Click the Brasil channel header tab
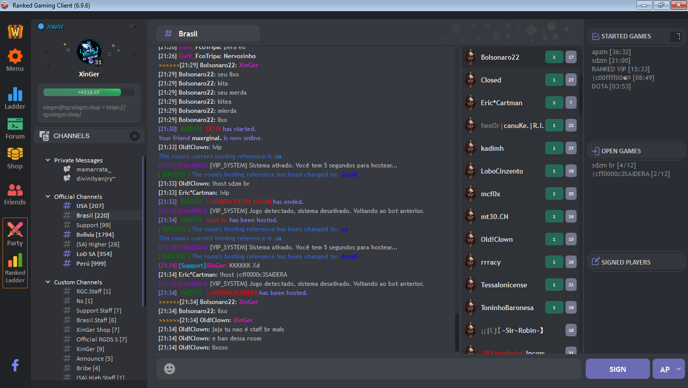The image size is (688, 388). pyautogui.click(x=208, y=33)
